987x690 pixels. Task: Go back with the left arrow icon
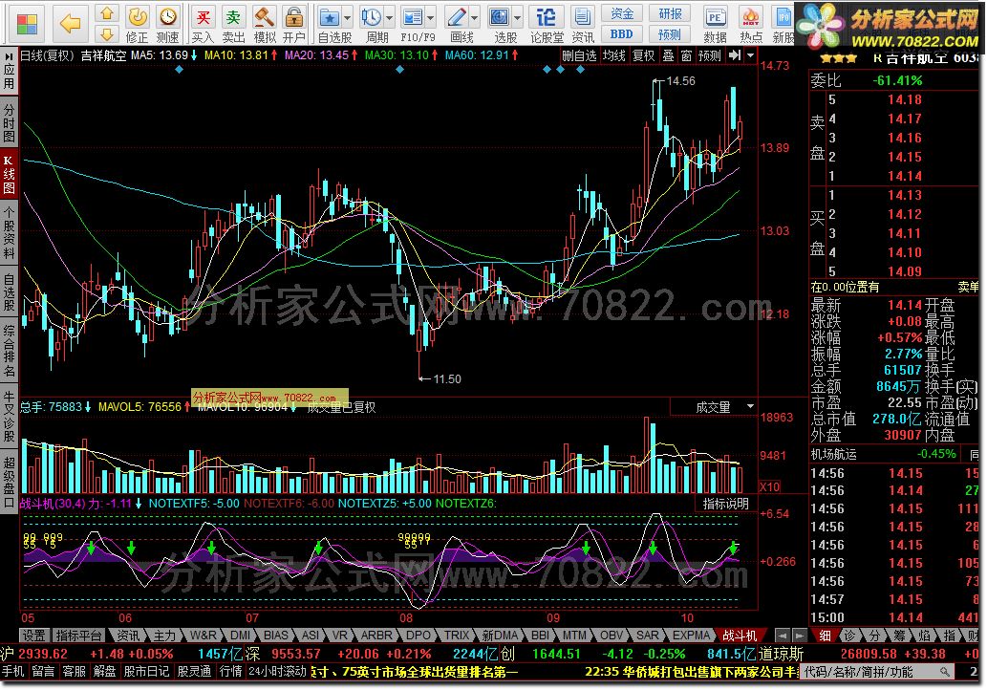(69, 24)
